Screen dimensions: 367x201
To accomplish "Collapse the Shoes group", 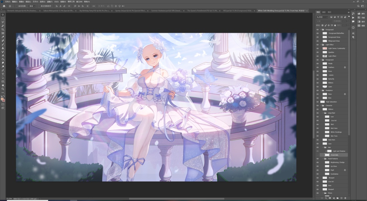I will [323, 193].
